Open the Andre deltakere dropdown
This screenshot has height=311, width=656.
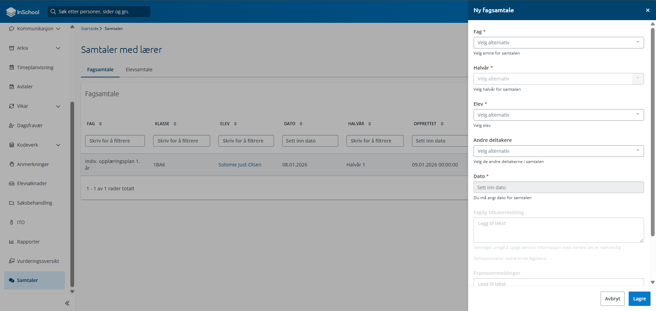(x=559, y=151)
